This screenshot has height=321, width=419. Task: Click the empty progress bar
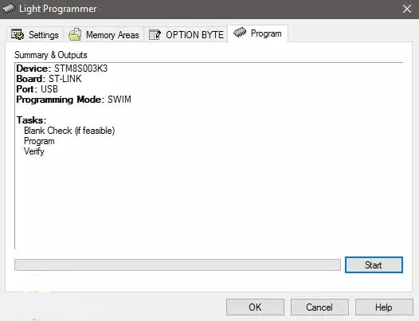click(x=178, y=265)
